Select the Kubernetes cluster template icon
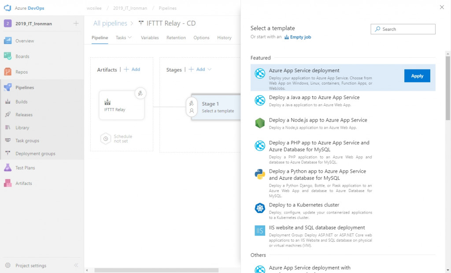The width and height of the screenshot is (451, 273). [x=260, y=208]
